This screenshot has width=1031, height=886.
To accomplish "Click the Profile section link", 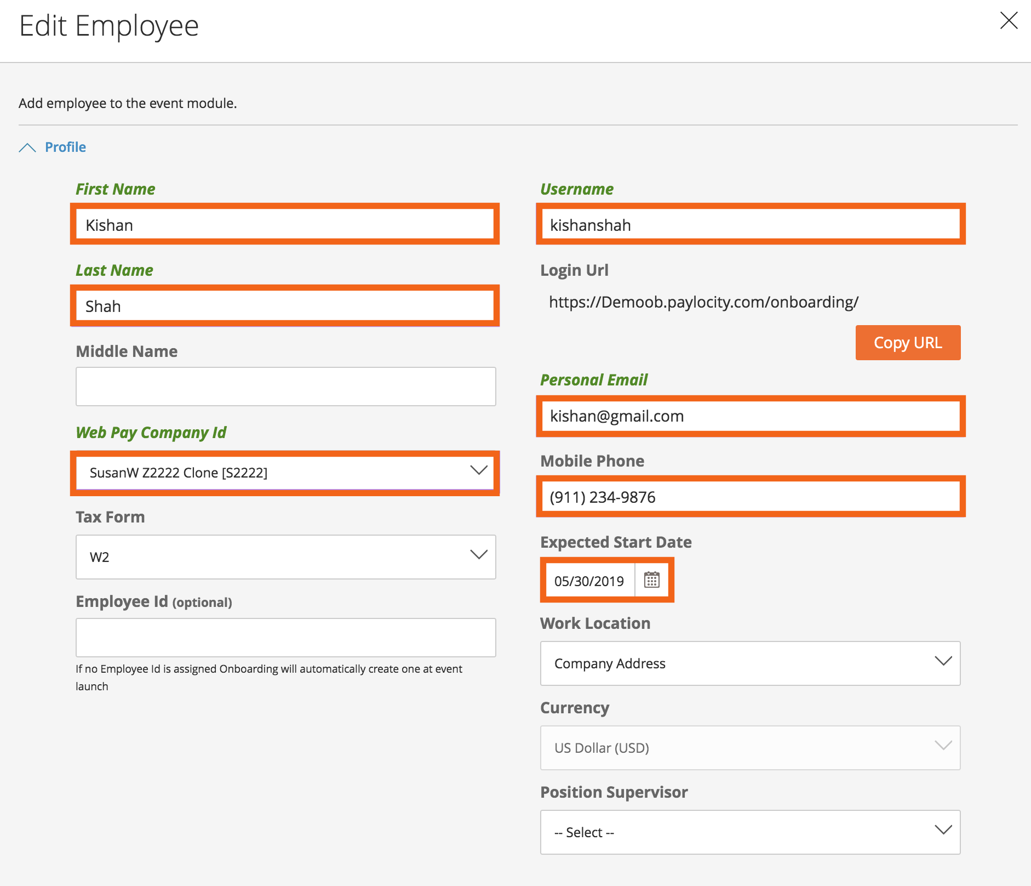I will pos(65,146).
